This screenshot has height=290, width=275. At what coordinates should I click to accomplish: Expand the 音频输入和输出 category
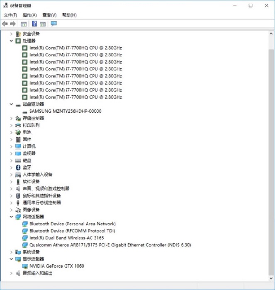click(11, 273)
